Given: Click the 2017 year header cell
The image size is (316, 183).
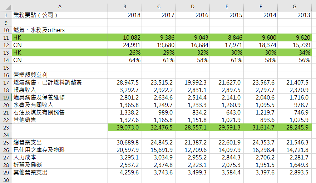Looking at the screenshot, I should pos(159,15).
